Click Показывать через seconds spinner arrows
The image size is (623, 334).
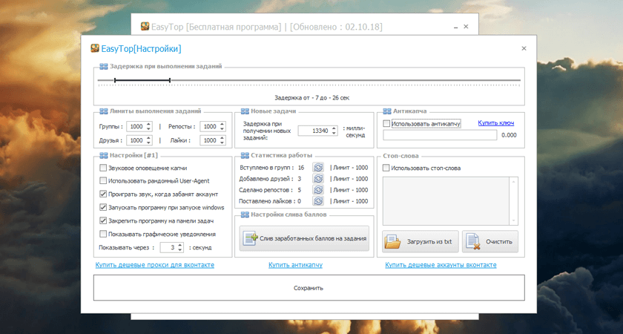coord(180,247)
